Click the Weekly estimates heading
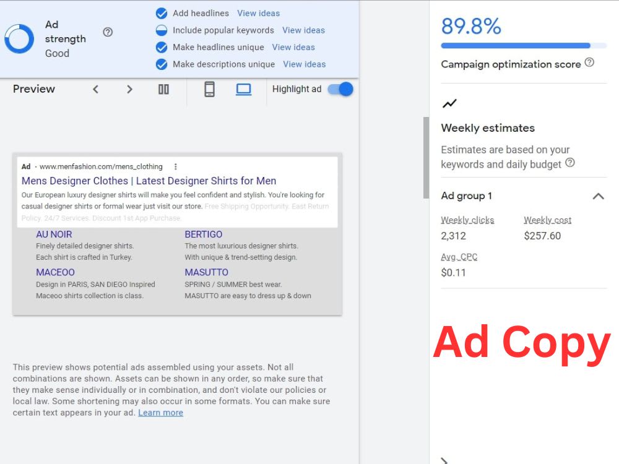Screen dimensions: 619x464 click(x=488, y=128)
